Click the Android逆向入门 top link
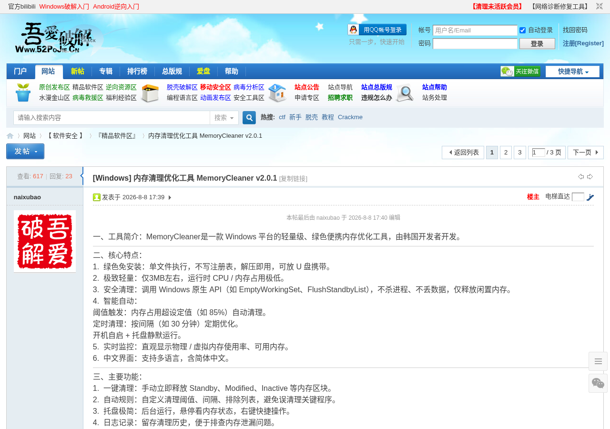Screen dimensions: 610x429 click(x=116, y=7)
